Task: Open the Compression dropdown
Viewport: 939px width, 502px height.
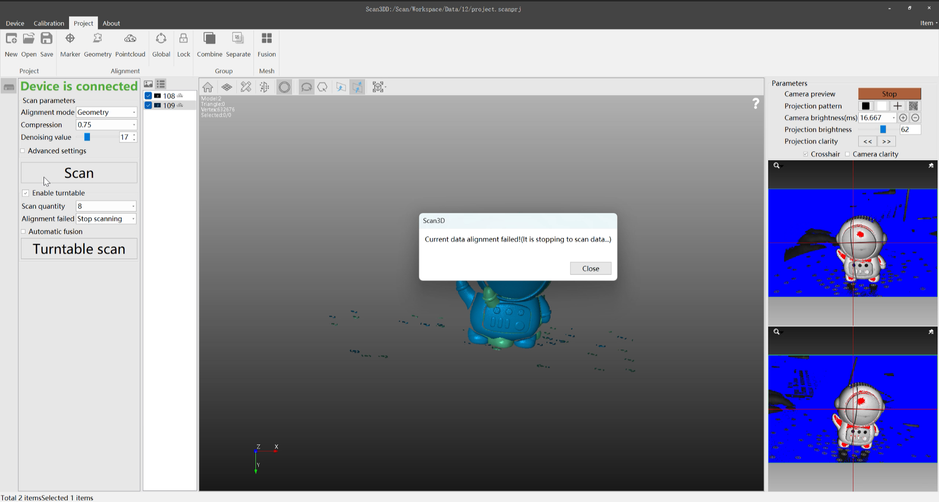Action: coord(107,125)
